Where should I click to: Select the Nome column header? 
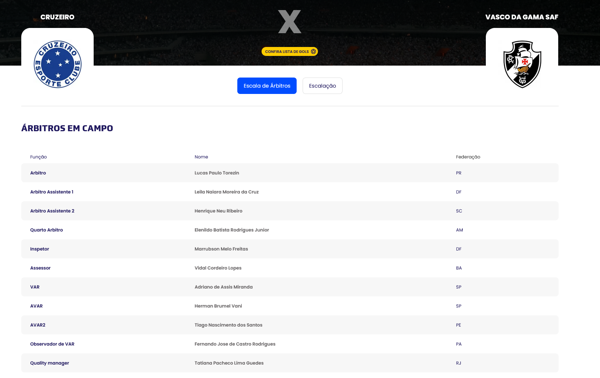[201, 157]
